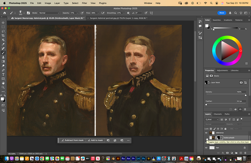Select the Pen tool
Screen dimensions: 251x163
[x=3, y=70]
